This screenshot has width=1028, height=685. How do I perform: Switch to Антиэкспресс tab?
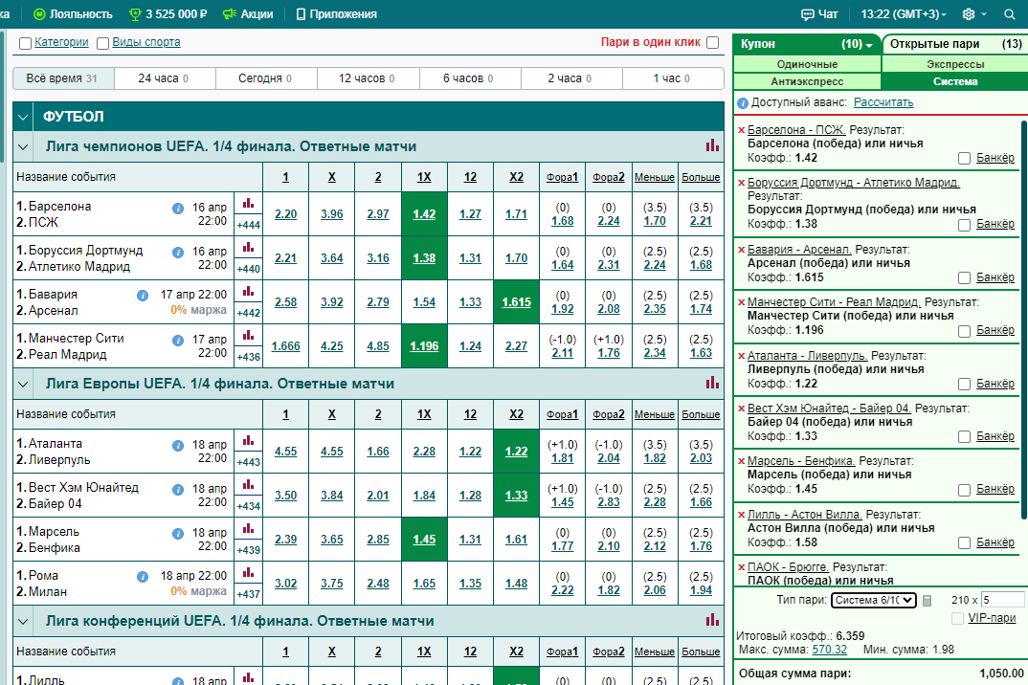point(807,81)
